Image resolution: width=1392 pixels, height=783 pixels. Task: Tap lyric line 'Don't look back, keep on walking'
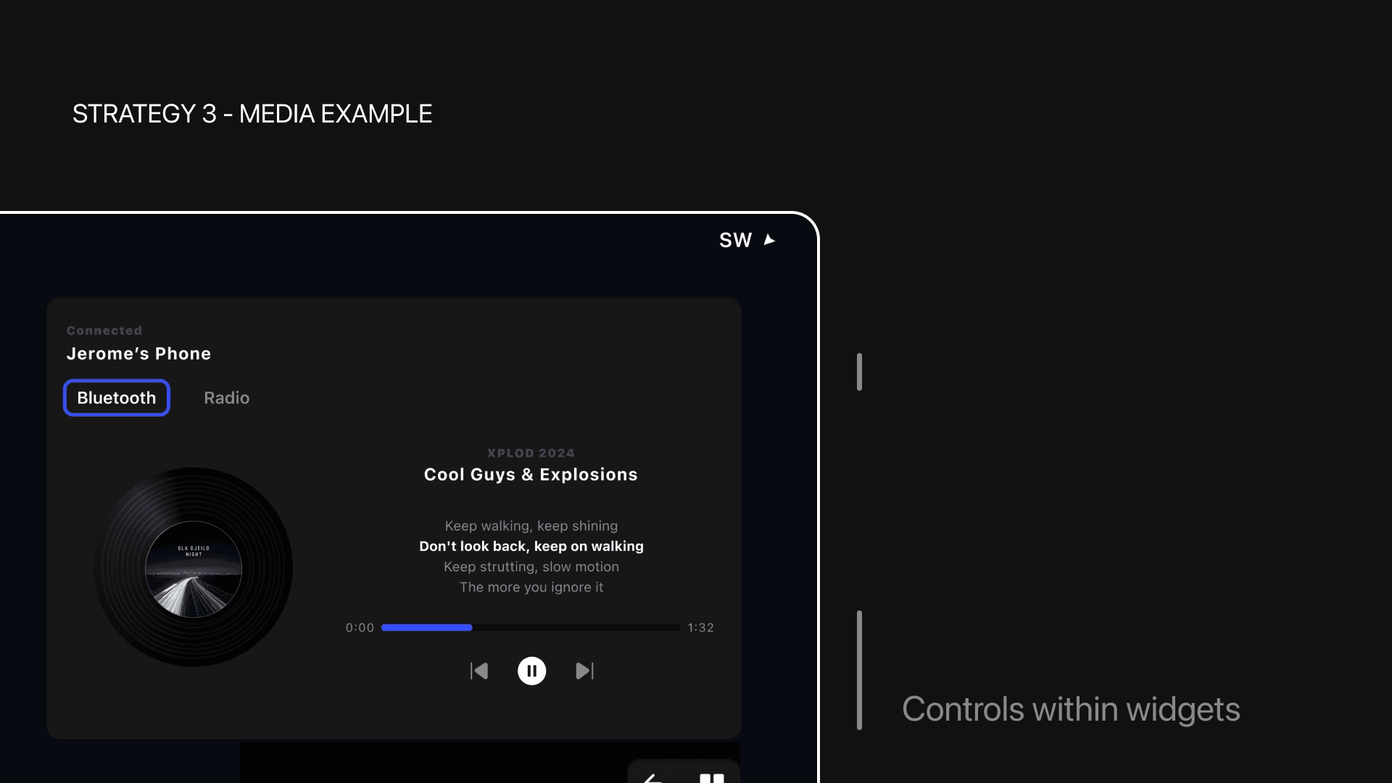(x=531, y=547)
